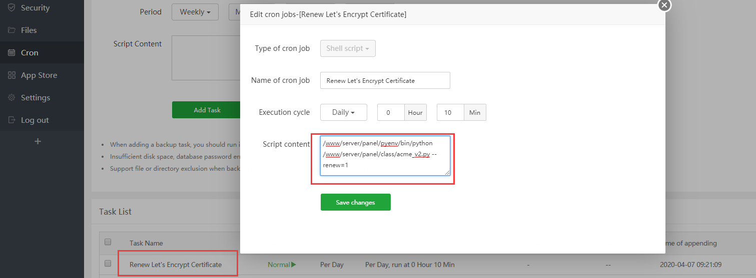Click the Files folder icon
The width and height of the screenshot is (756, 278).
click(x=12, y=30)
